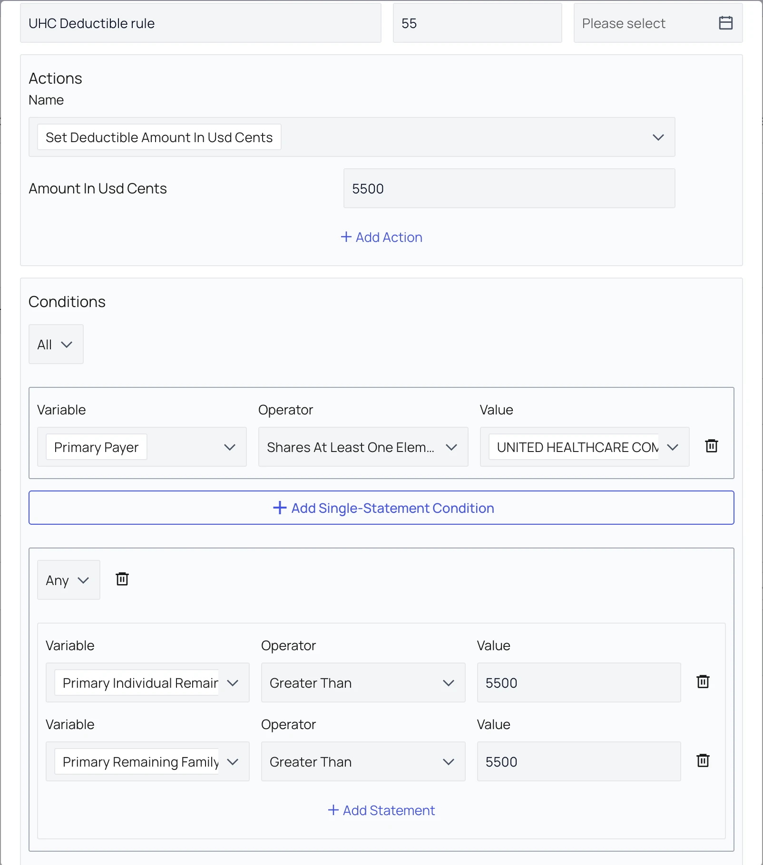The width and height of the screenshot is (763, 865).
Task: Edit the value 5500 for Primary Remaining Family
Action: [579, 761]
